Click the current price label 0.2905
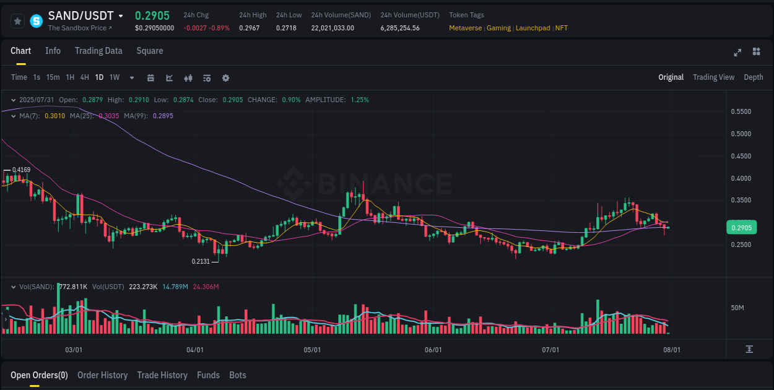Screen dimensions: 774x390 point(741,227)
